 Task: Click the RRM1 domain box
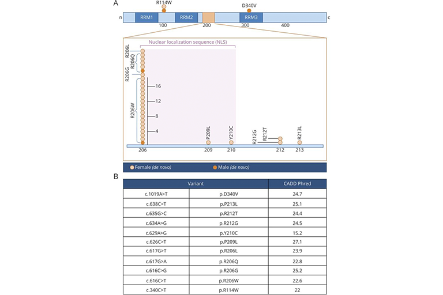coord(147,17)
